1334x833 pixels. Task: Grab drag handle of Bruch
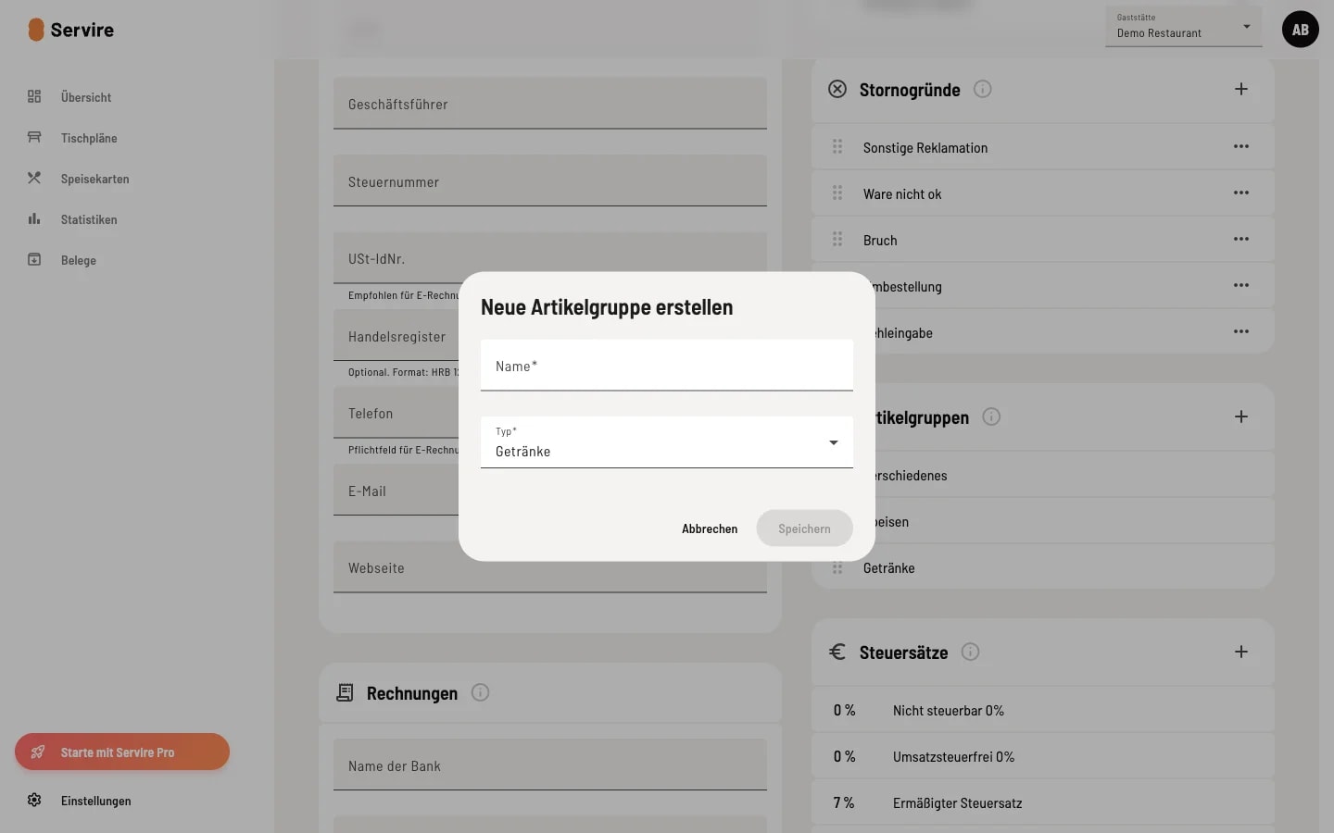click(x=837, y=239)
